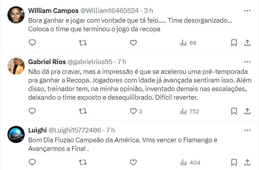
Task: Like William Campos's tweet
Action: click(x=133, y=43)
